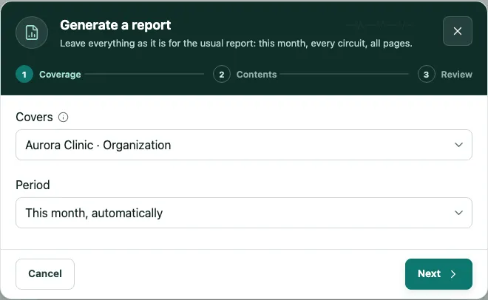Click the report document icon in header

point(32,33)
